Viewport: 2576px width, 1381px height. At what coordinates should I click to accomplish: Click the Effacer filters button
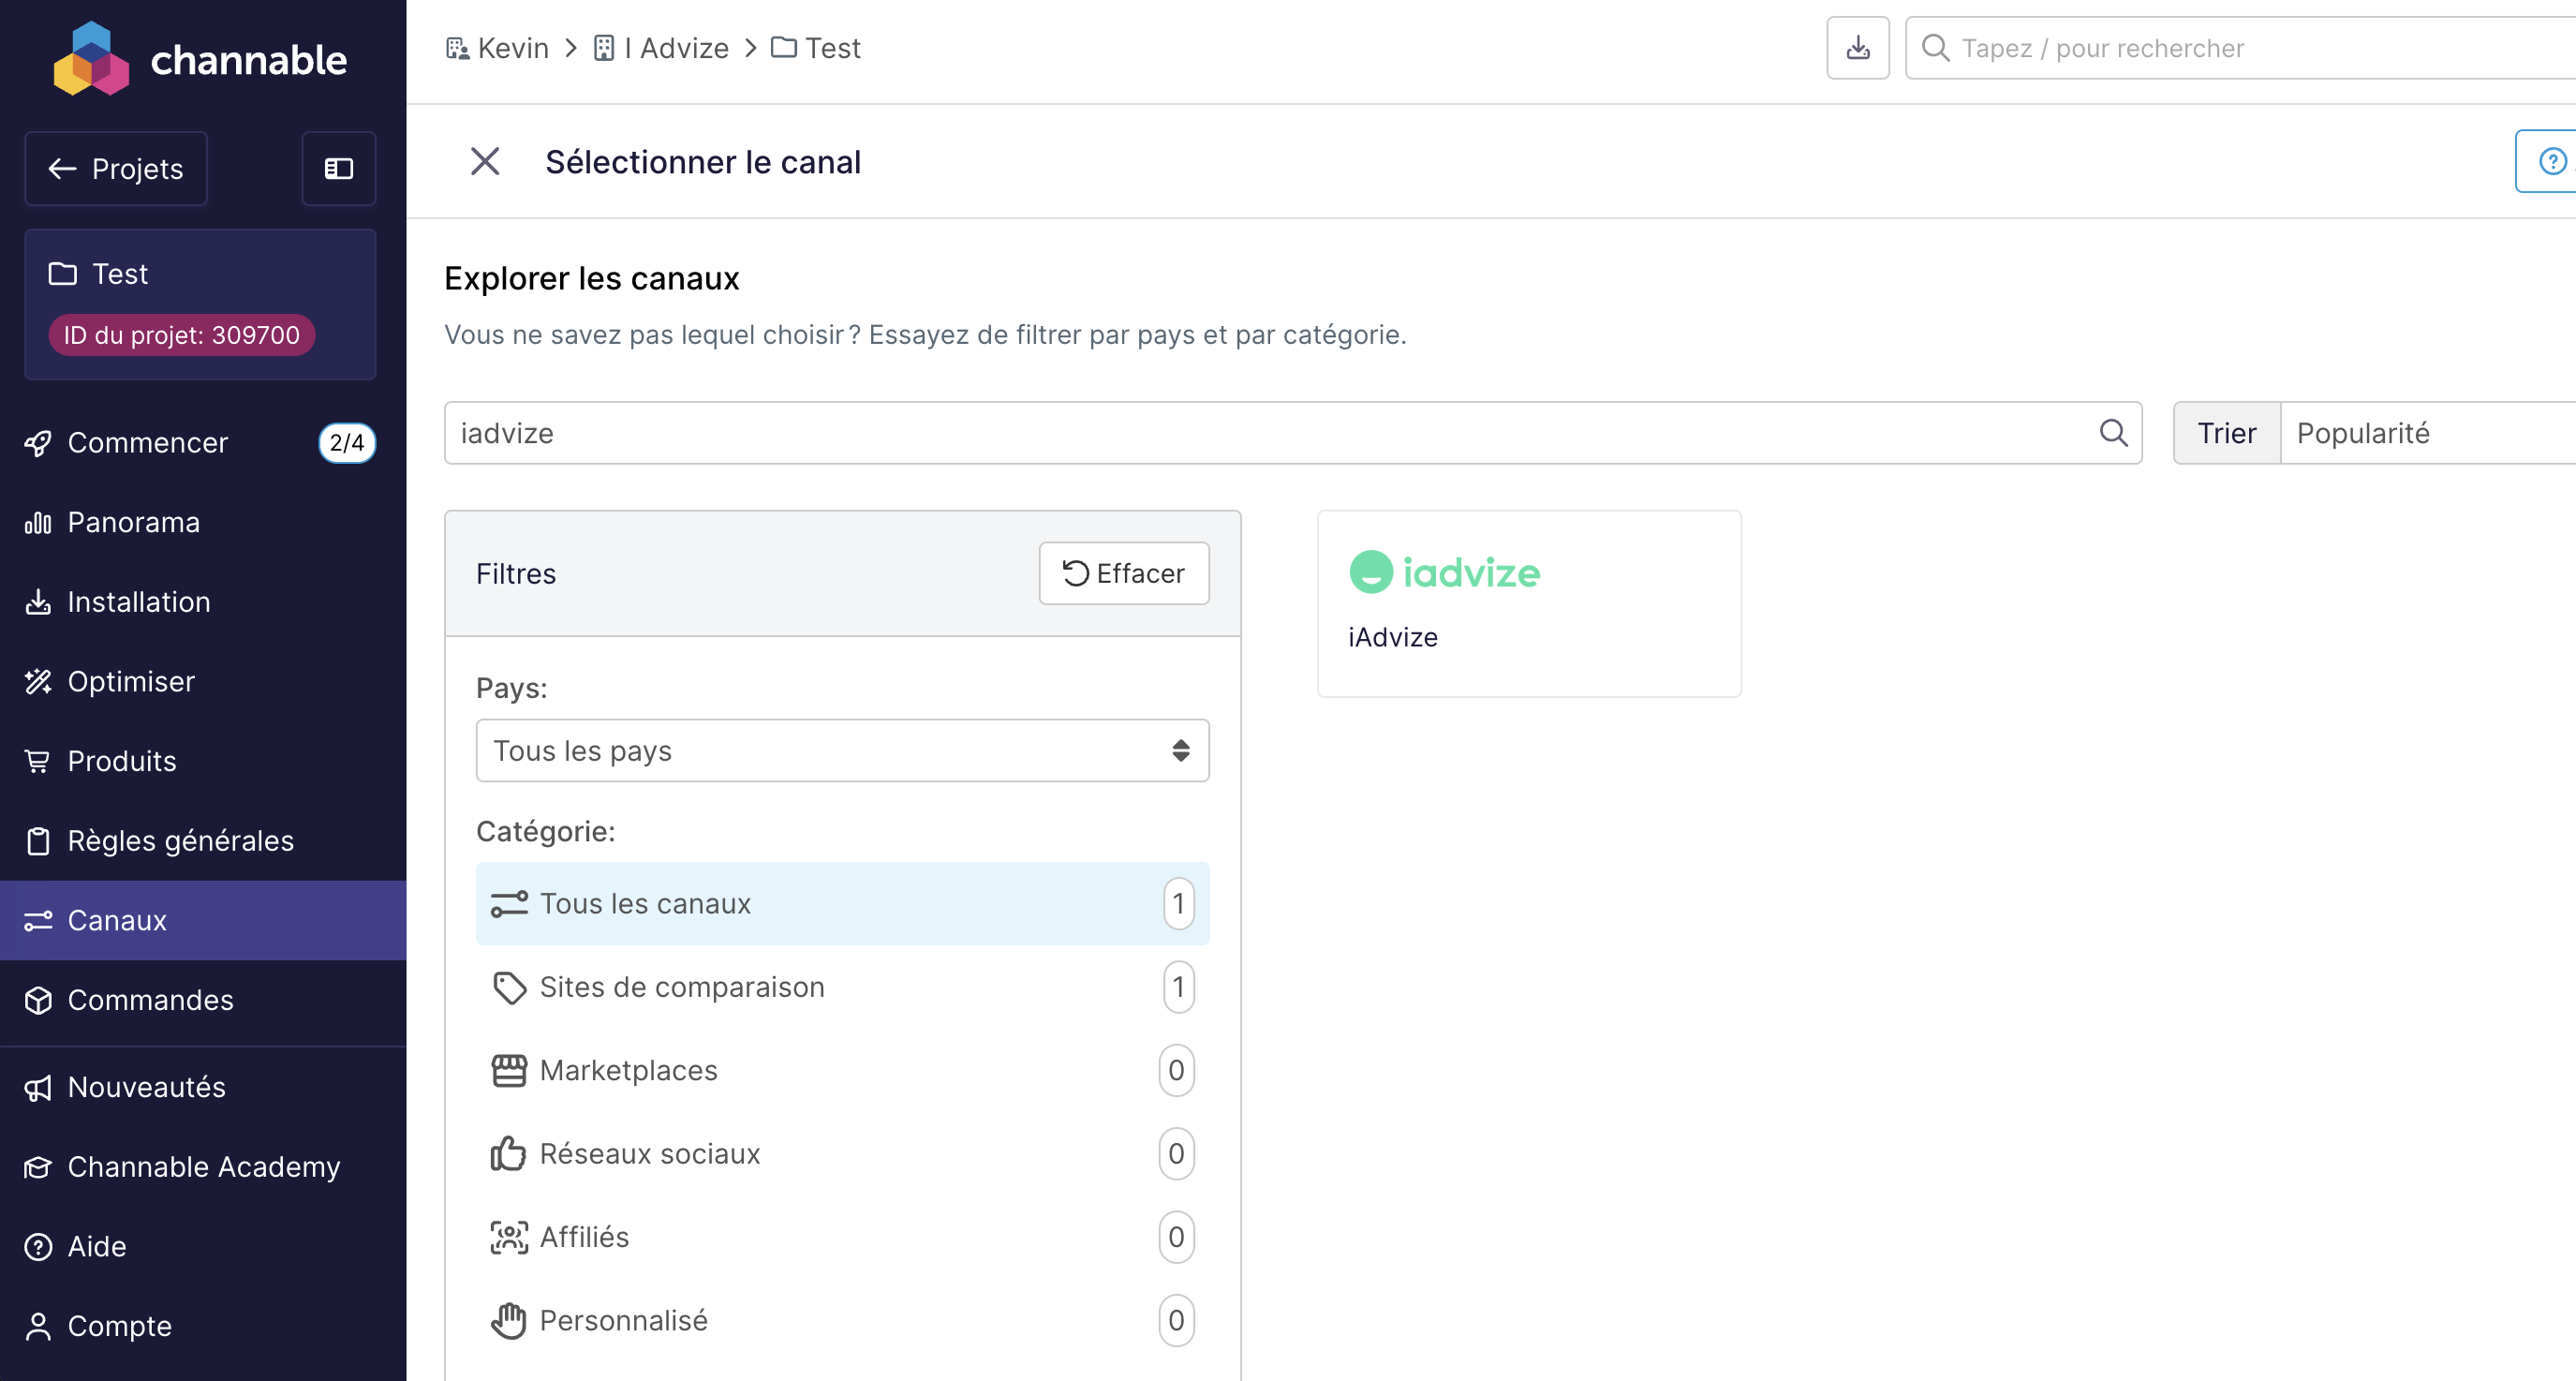pyautogui.click(x=1124, y=573)
